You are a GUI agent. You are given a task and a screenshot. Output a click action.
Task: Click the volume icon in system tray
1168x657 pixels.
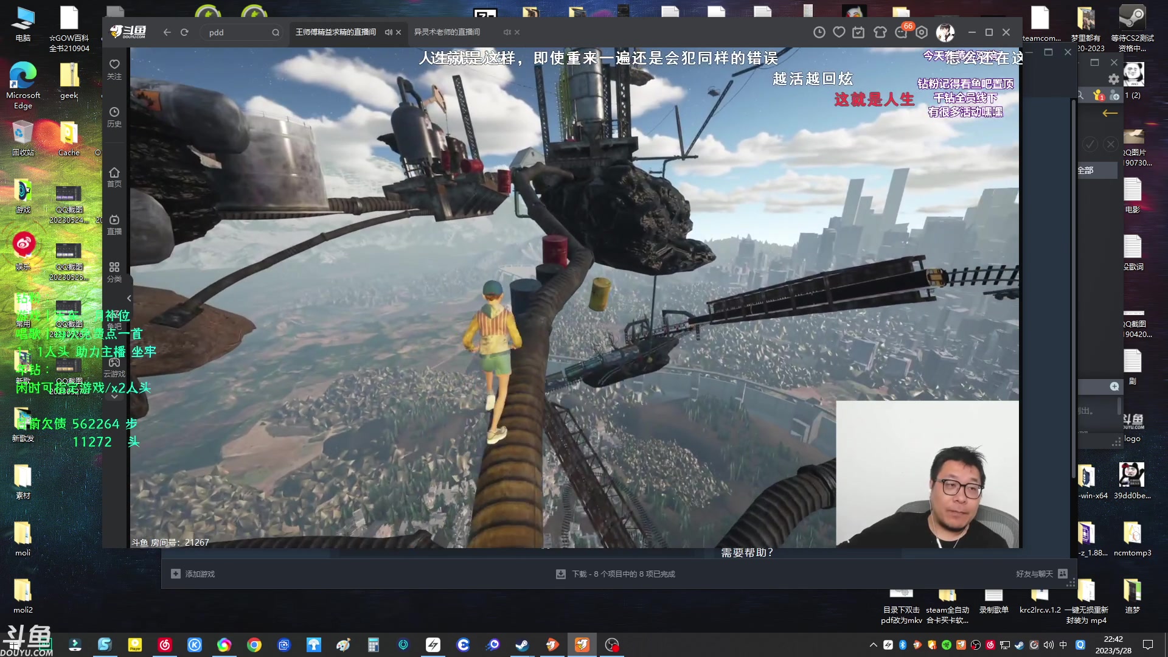coord(1048,645)
